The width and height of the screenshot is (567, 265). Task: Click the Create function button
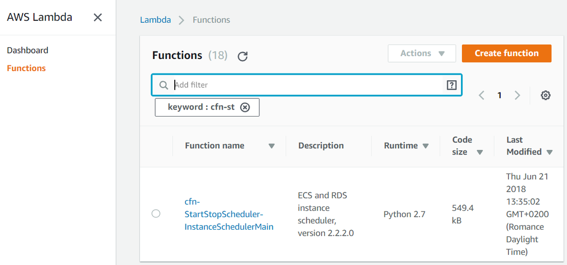point(507,53)
